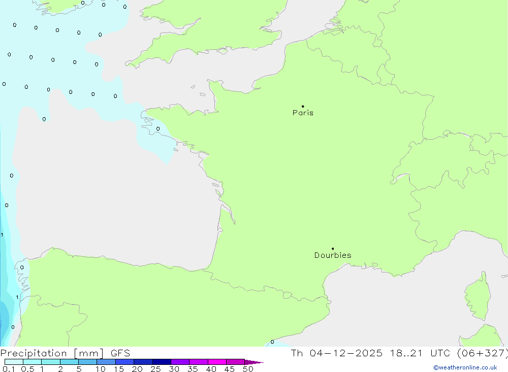Select the Dourbies location dot marker

(x=333, y=249)
